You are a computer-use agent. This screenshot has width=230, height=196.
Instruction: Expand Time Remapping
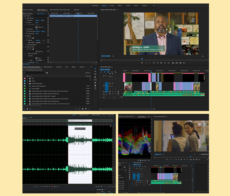24,45
